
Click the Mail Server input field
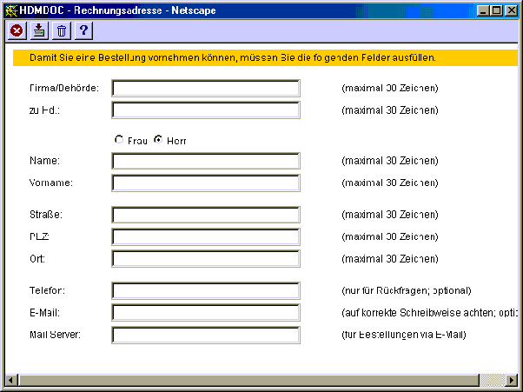click(205, 335)
